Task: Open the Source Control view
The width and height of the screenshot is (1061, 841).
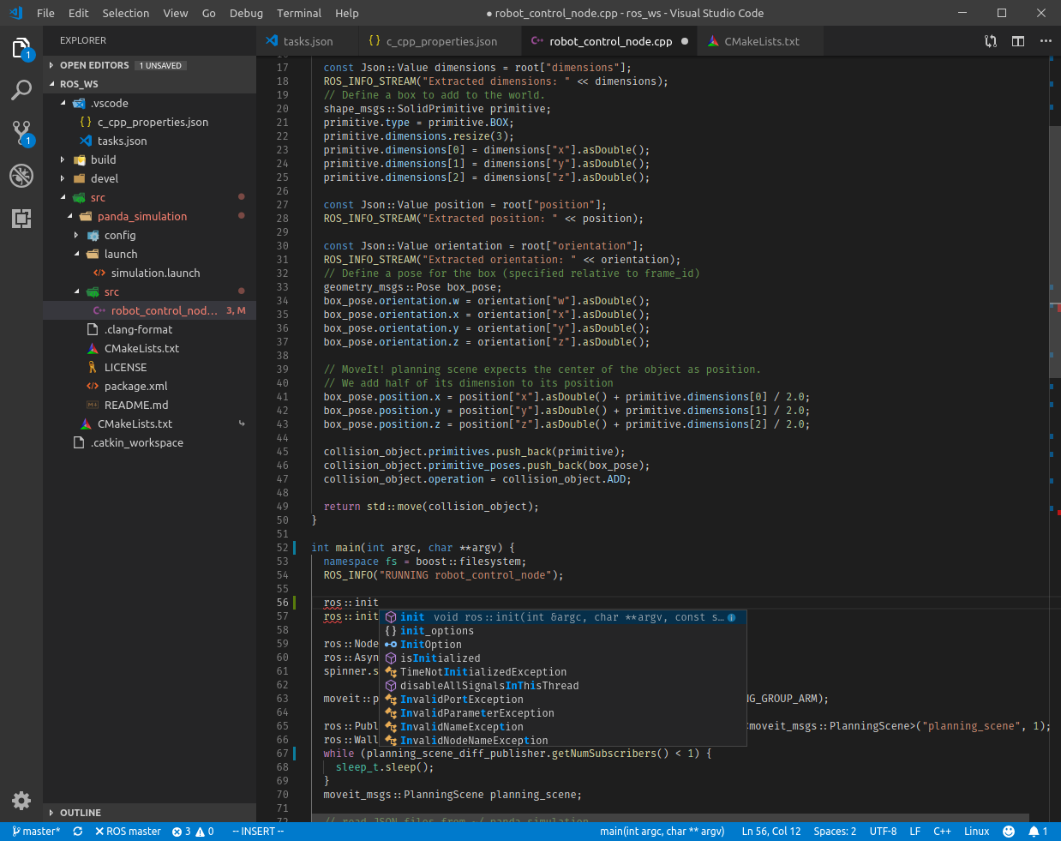Action: (21, 132)
